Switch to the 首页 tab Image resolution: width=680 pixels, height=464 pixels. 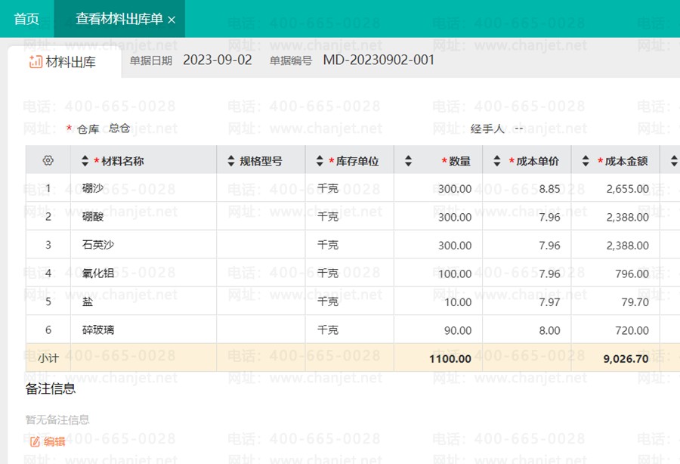(26, 19)
